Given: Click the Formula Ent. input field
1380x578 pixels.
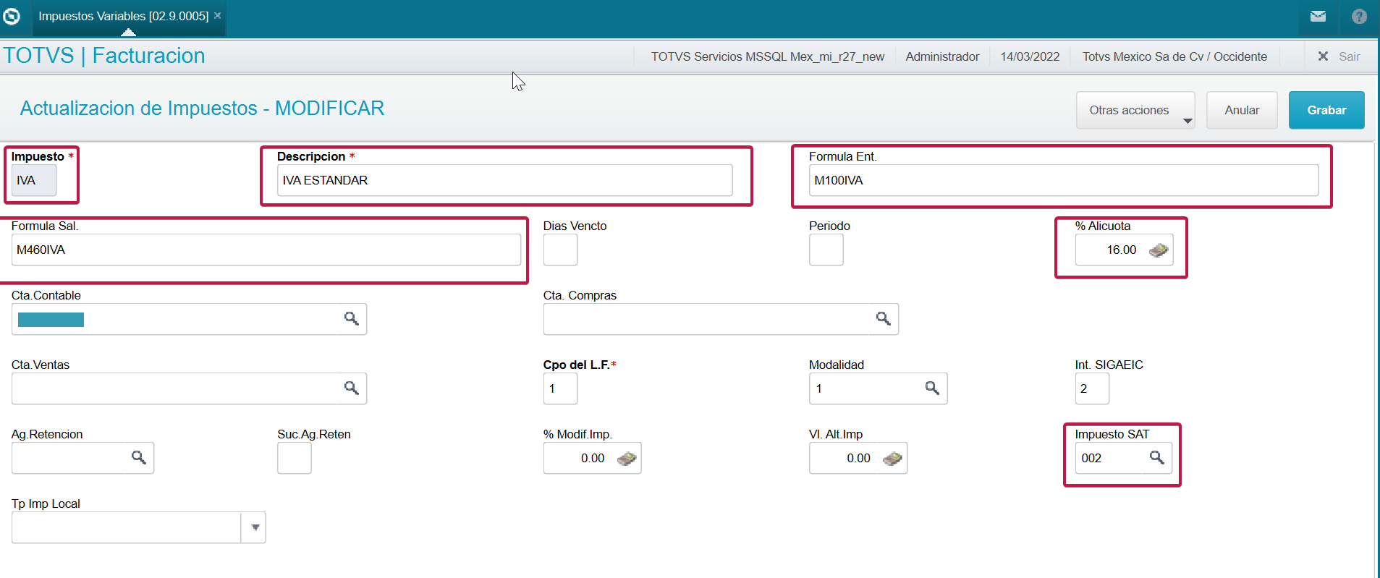Looking at the screenshot, I should tap(1063, 180).
